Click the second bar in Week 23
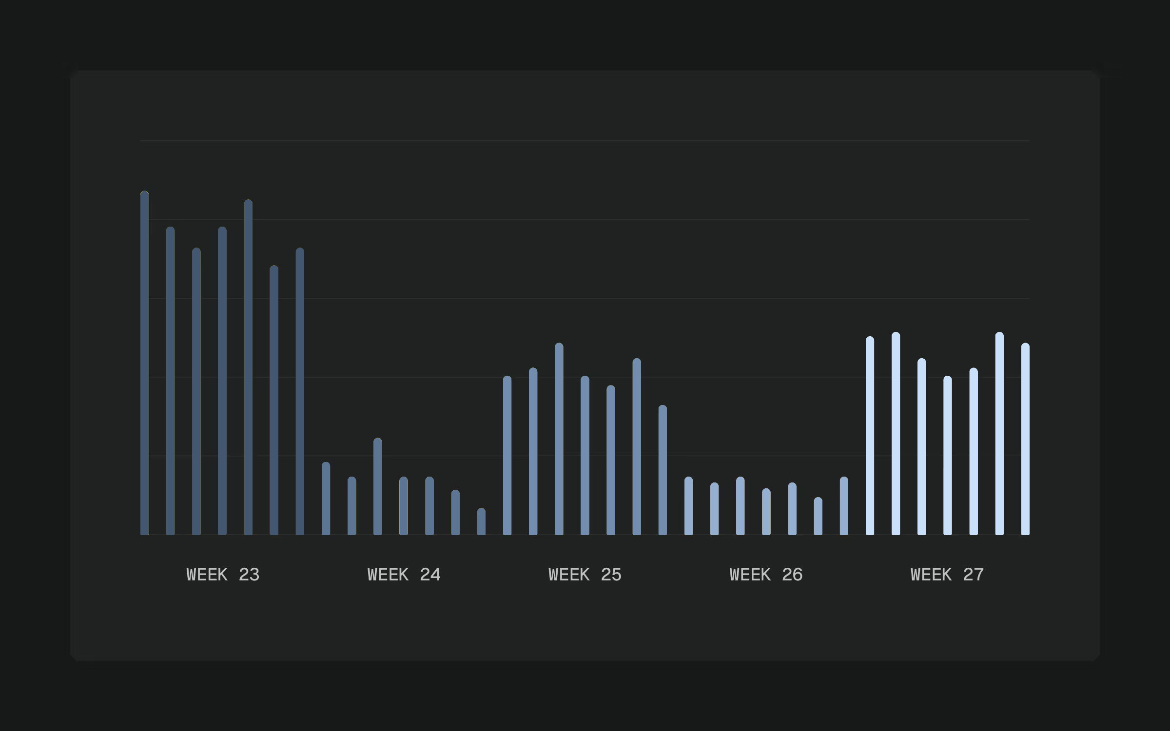Screen dimensions: 1170x731 tap(171, 381)
